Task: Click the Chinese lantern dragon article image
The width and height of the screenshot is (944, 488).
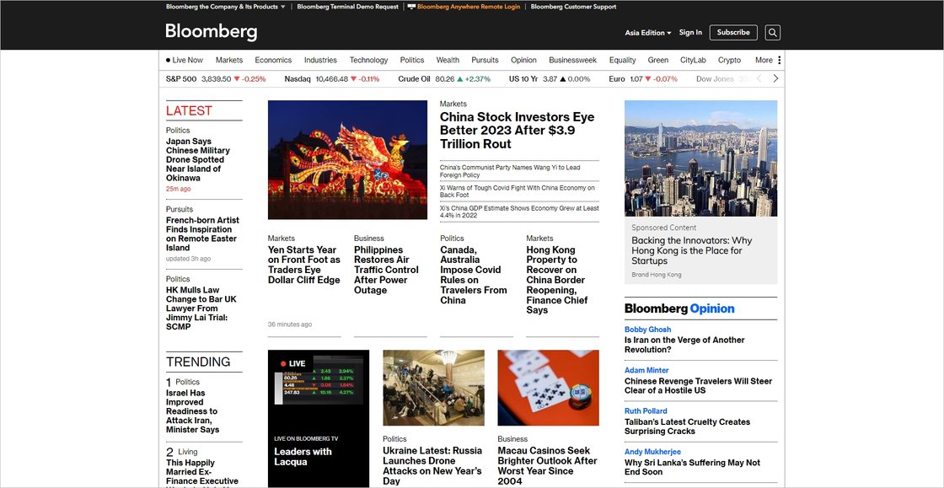Action: (x=347, y=160)
